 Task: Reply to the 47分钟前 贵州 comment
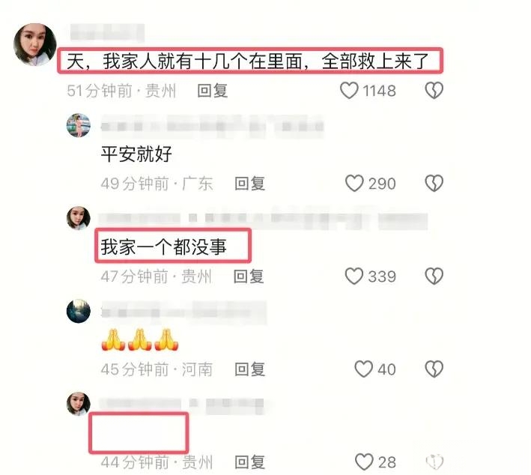pos(249,276)
